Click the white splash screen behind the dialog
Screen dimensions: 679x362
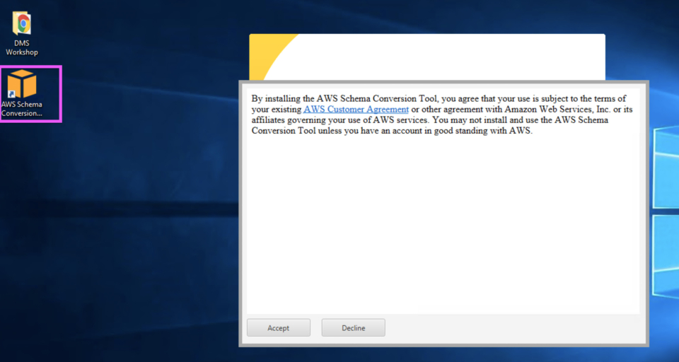460,58
